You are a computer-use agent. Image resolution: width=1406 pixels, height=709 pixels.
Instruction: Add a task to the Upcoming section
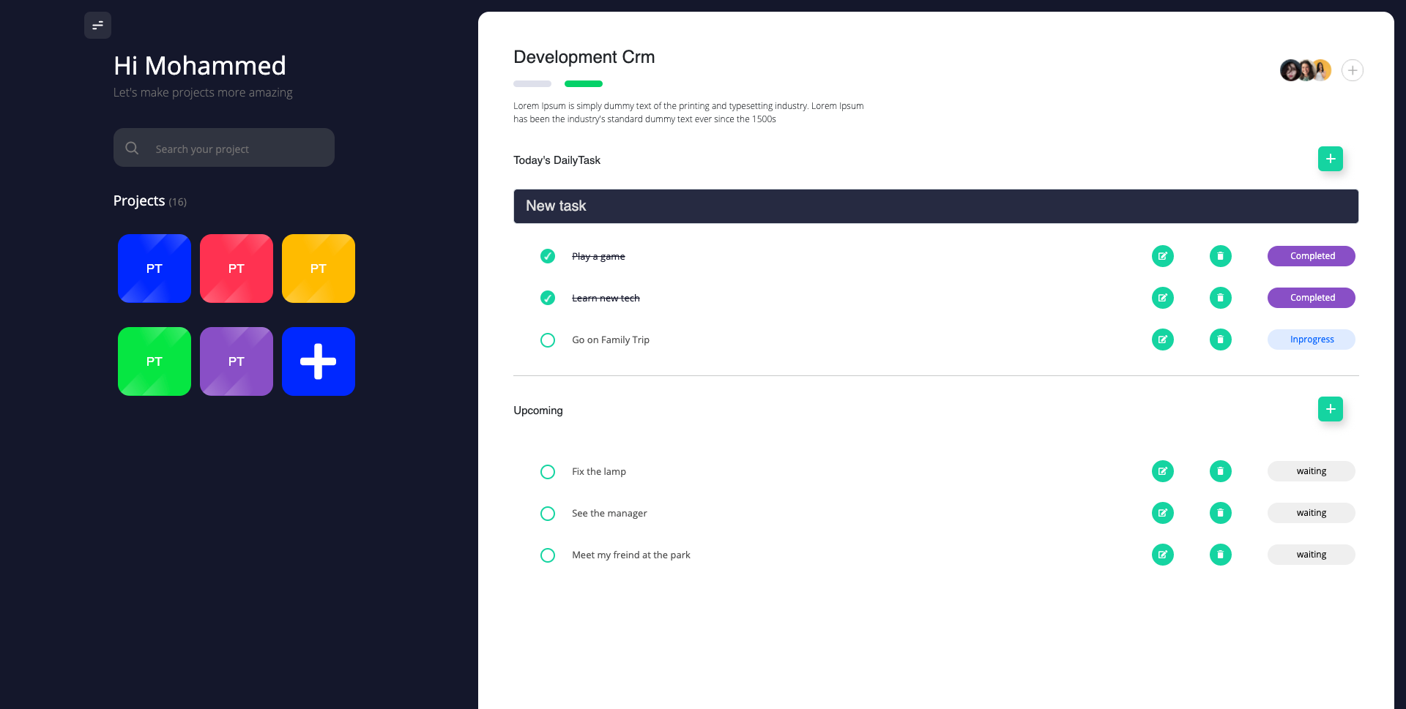1330,409
